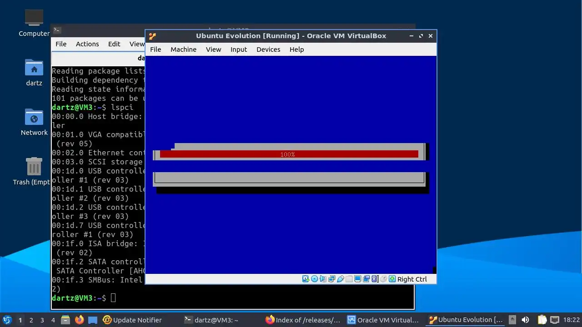
Task: Switch to workspace 1 in the pager
Action: point(20,320)
